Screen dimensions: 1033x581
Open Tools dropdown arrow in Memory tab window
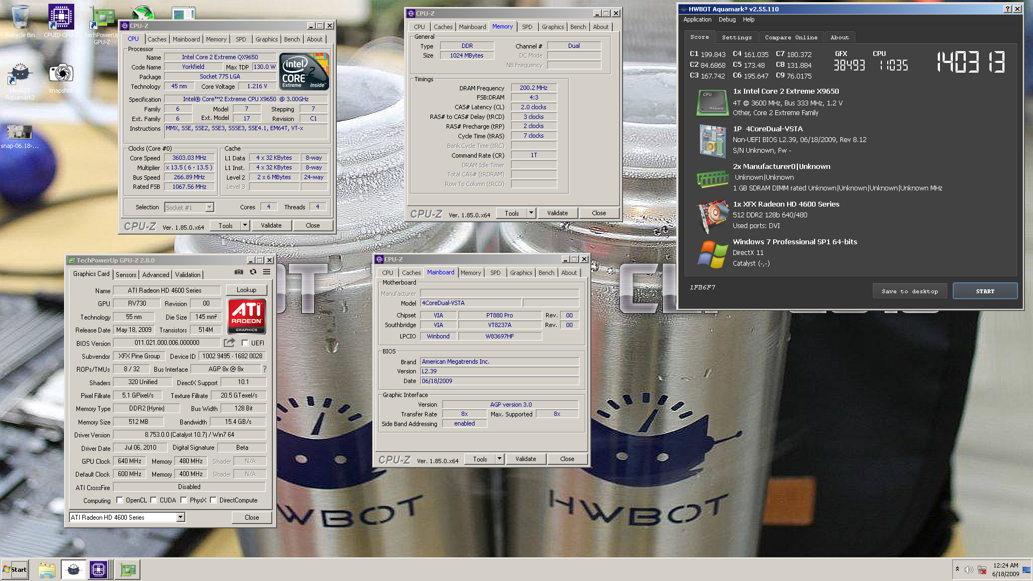(531, 213)
